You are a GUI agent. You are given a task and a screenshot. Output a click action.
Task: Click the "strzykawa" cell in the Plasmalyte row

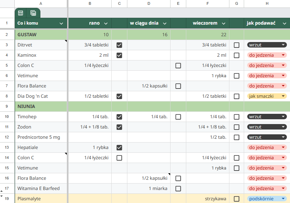(207, 199)
